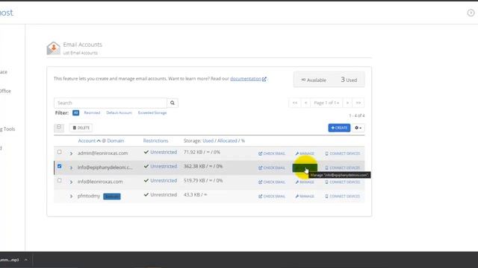The image size is (478, 268).
Task: Check the info@leoniroxas.com row checkbox
Action: tap(60, 180)
